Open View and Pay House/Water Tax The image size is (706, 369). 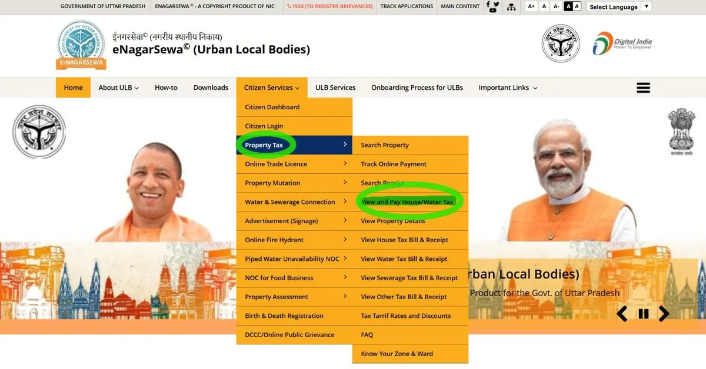click(x=407, y=202)
